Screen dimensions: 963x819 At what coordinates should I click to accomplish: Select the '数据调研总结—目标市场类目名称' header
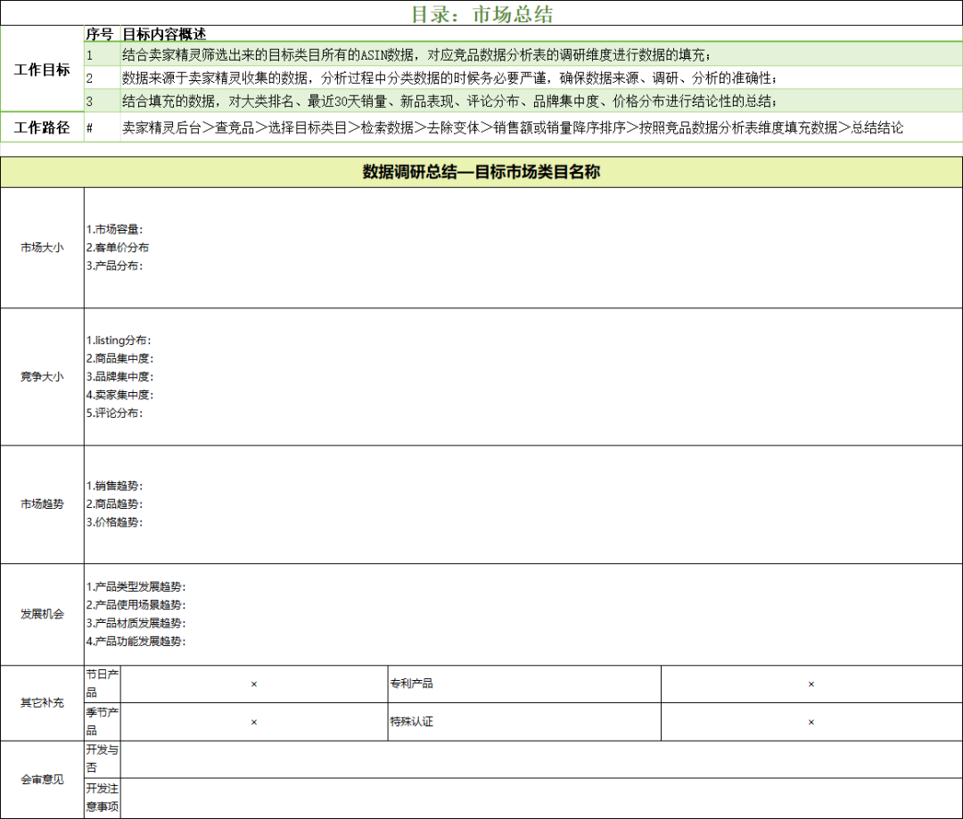pyautogui.click(x=481, y=172)
